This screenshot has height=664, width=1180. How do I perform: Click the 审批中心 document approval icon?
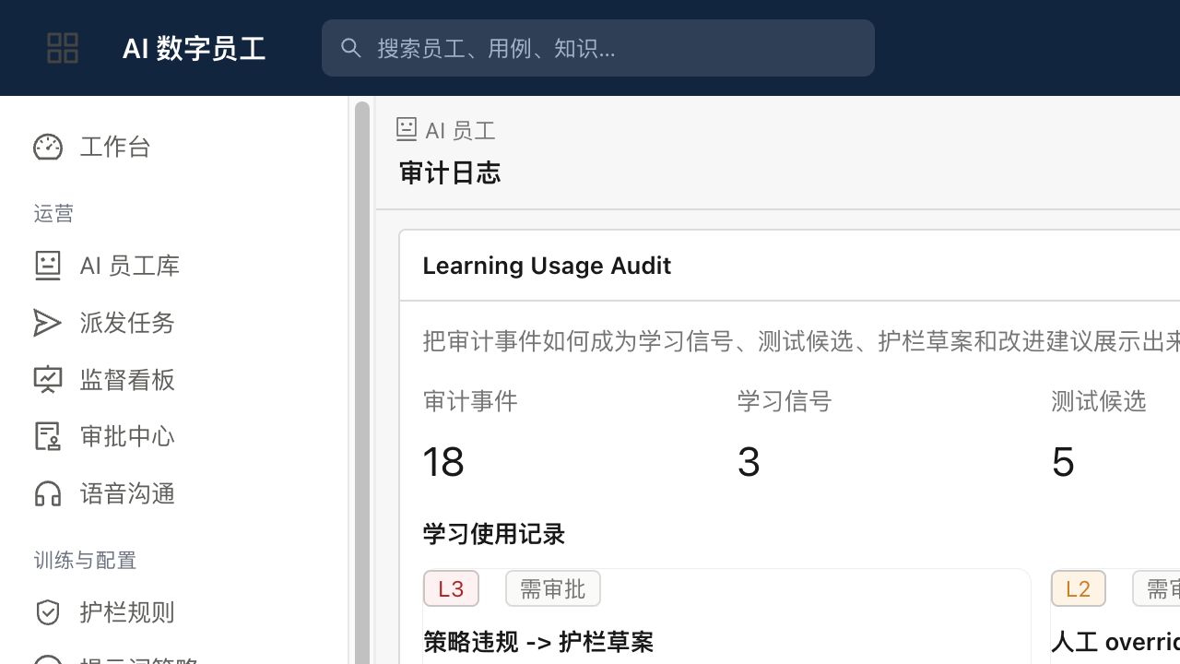point(48,436)
